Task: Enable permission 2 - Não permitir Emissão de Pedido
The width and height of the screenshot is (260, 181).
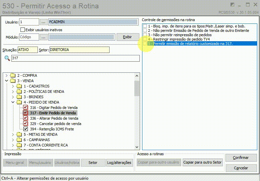Action: tap(145, 31)
